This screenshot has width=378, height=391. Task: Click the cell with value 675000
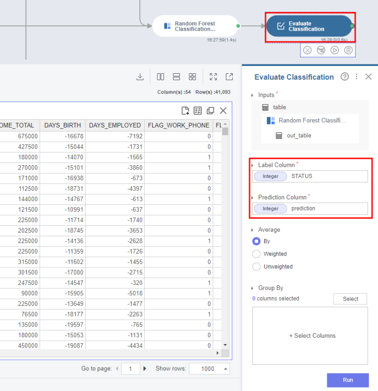point(19,136)
